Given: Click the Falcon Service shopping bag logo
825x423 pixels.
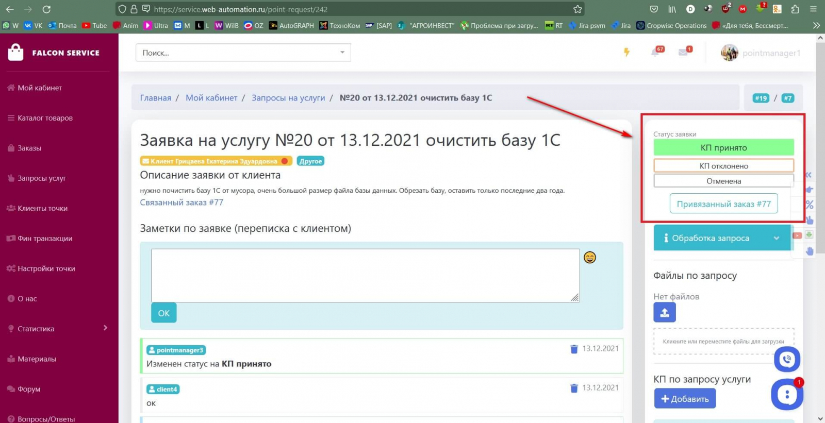Looking at the screenshot, I should [x=15, y=52].
